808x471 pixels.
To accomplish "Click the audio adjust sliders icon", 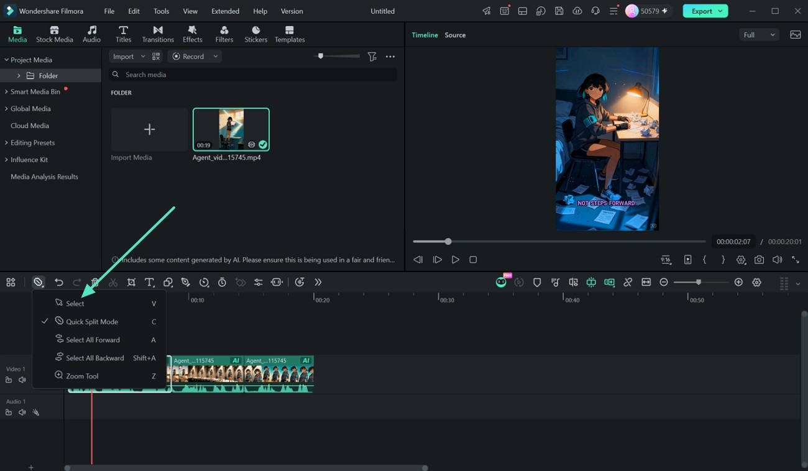I will (x=259, y=282).
